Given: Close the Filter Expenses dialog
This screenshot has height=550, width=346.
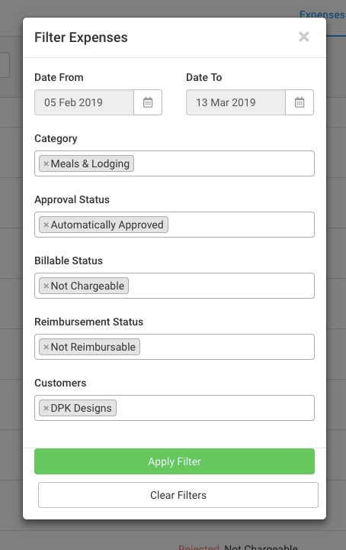Looking at the screenshot, I should (303, 37).
